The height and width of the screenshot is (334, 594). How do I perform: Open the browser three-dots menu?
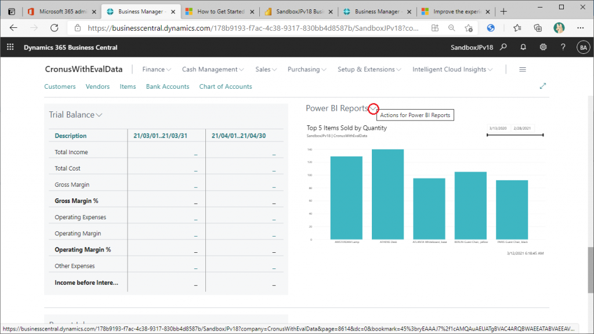[x=580, y=28]
